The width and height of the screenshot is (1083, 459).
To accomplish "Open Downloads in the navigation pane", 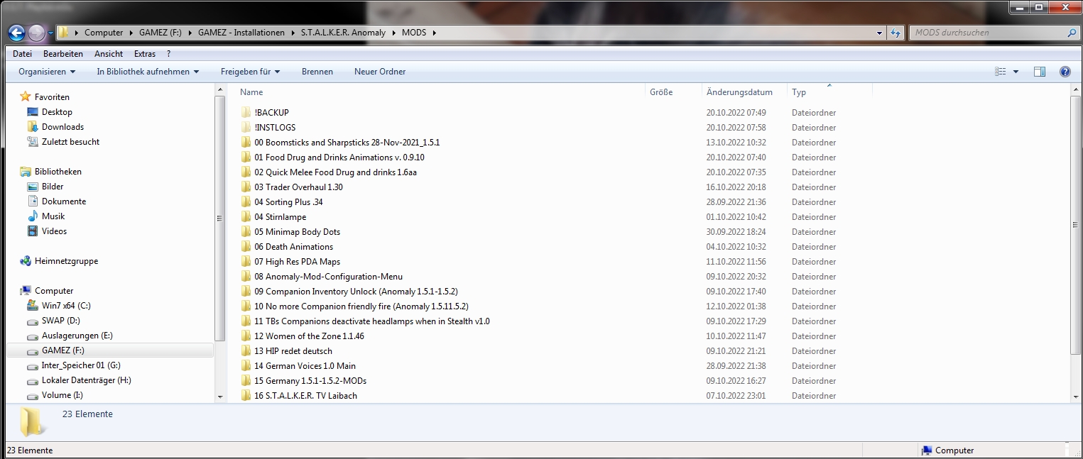I will pyautogui.click(x=62, y=126).
